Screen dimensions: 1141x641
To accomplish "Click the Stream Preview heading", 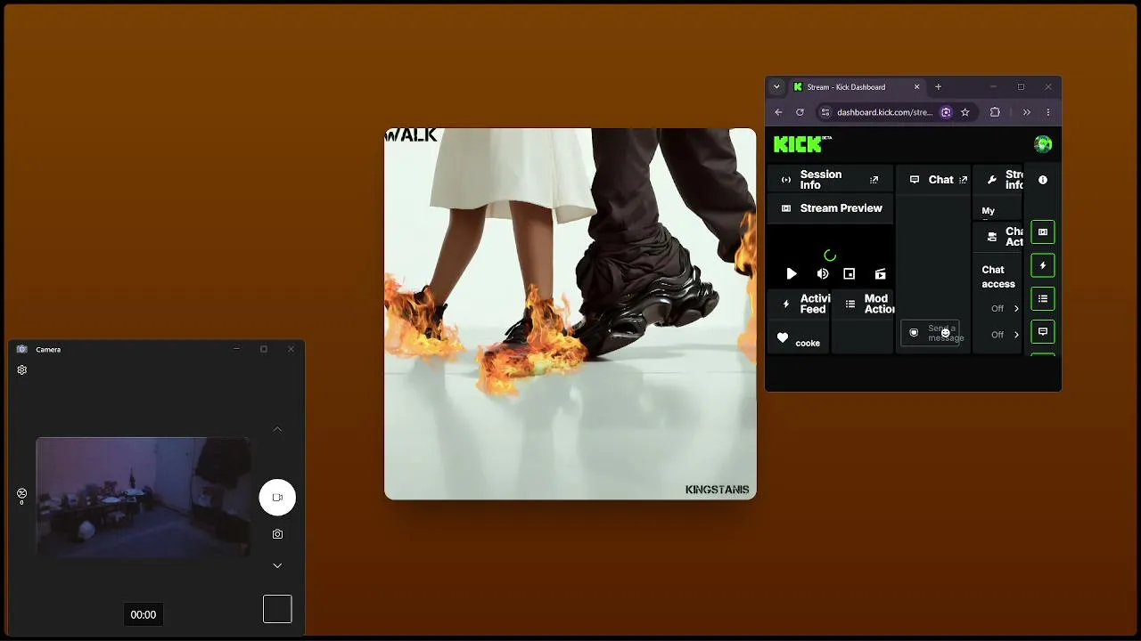I will [x=841, y=208].
